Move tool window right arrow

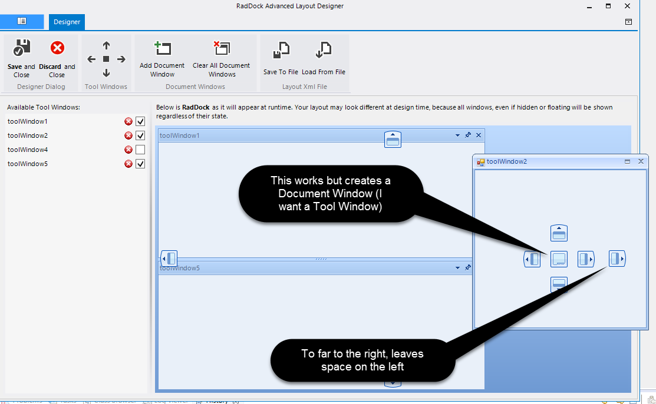(121, 59)
